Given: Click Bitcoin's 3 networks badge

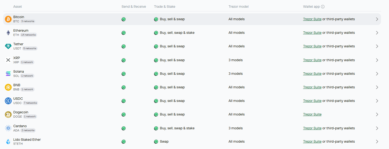Looking at the screenshot, I should [x=28, y=21].
